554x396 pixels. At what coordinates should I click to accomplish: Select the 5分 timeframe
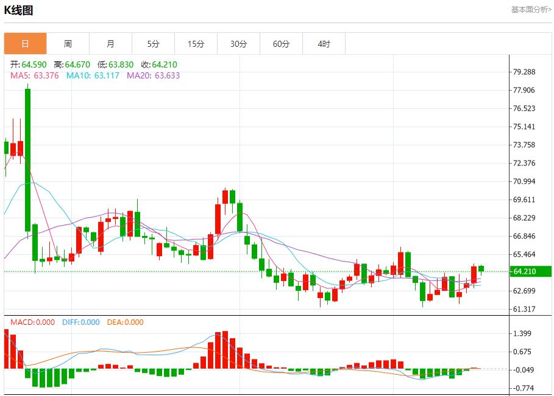(x=153, y=43)
